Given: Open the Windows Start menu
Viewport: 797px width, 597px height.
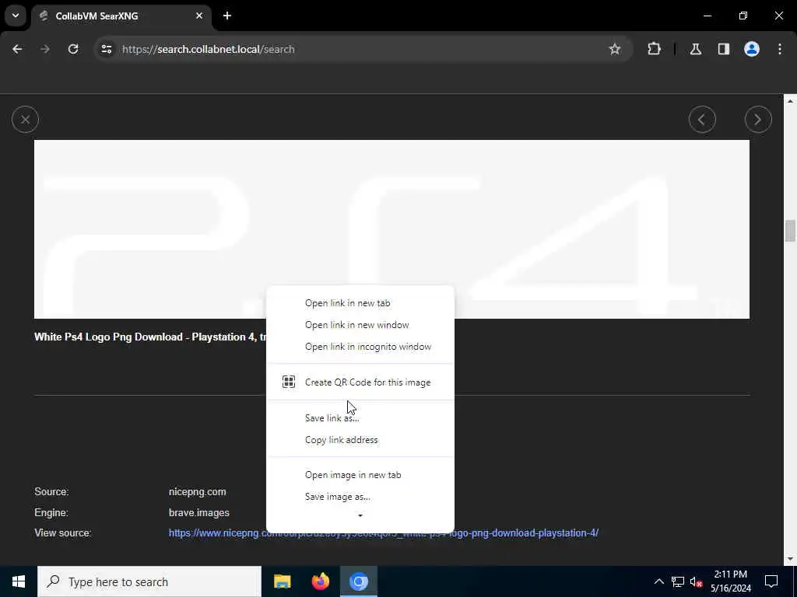Looking at the screenshot, I should pos(19,581).
